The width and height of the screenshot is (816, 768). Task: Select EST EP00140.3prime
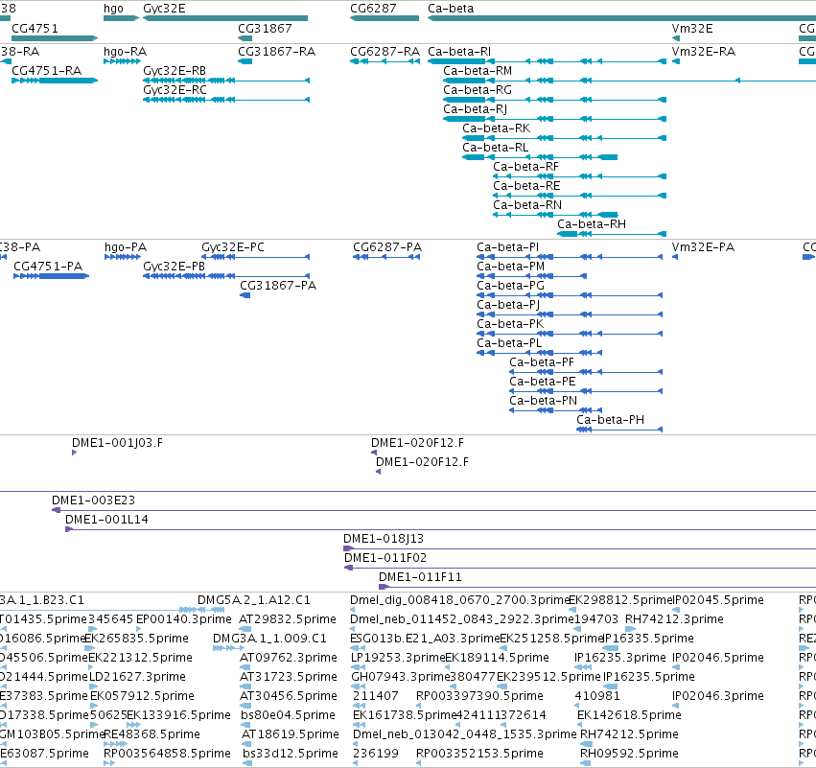pos(184,619)
